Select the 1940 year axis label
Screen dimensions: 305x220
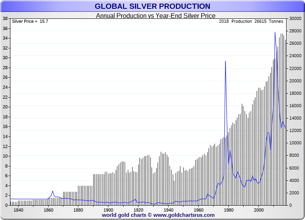(169, 210)
